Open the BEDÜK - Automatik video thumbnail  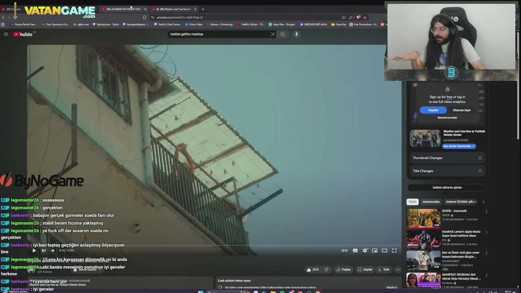pos(423,218)
